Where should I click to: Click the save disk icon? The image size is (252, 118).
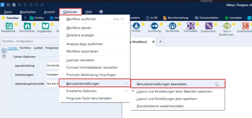(x=14, y=5)
